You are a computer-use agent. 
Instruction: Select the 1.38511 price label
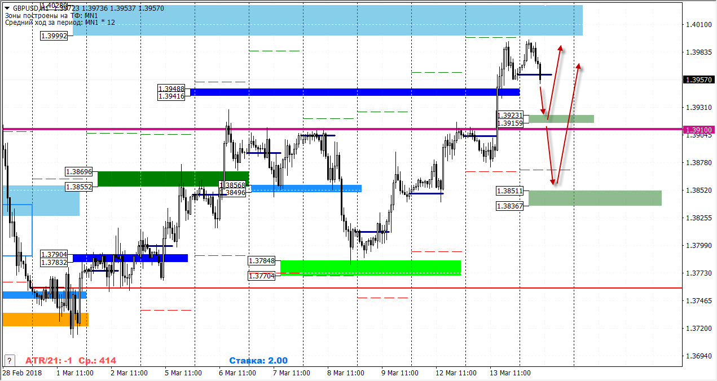click(511, 191)
